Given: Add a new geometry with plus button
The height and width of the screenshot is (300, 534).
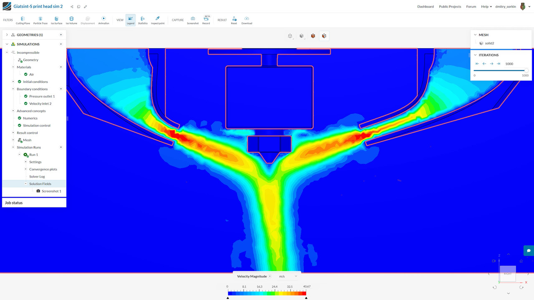Looking at the screenshot, I should (61, 35).
